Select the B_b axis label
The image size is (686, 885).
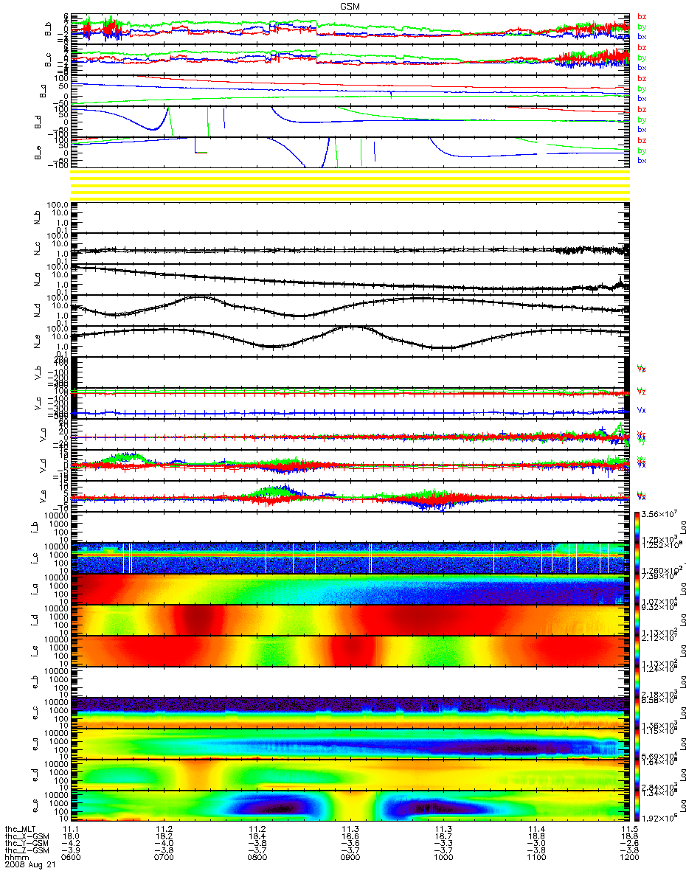(47, 29)
